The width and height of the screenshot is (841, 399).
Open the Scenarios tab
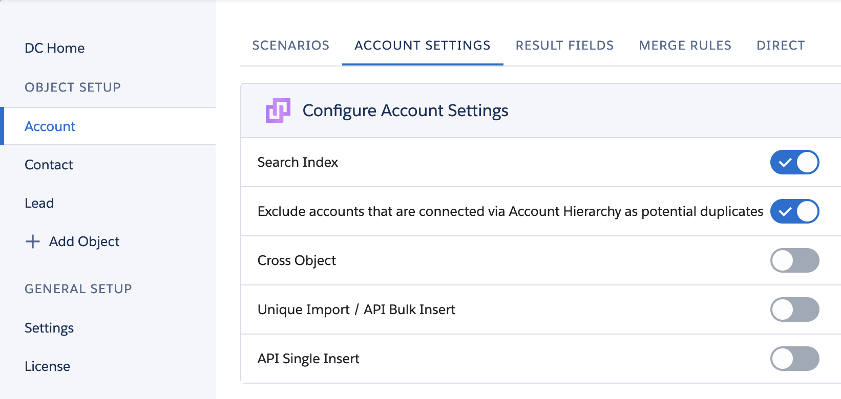coord(291,46)
